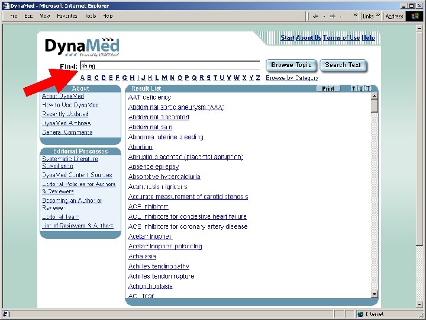Browse topics starting with letter W
The height and width of the screenshot is (320, 426).
237,78
